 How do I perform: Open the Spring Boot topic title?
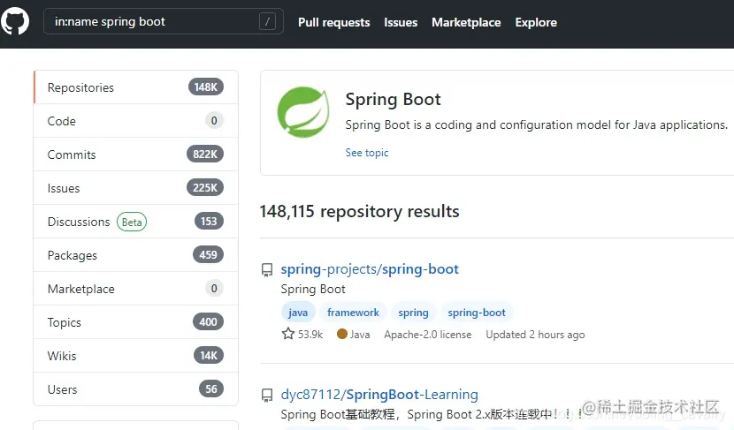393,99
